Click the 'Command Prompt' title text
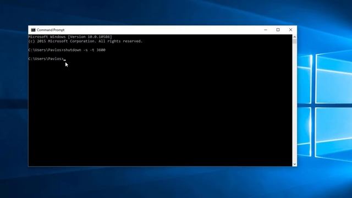352x198 pixels. [x=51, y=30]
